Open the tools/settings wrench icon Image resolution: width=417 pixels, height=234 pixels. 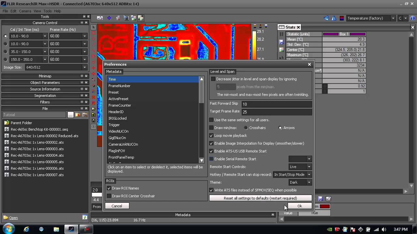pos(118,18)
